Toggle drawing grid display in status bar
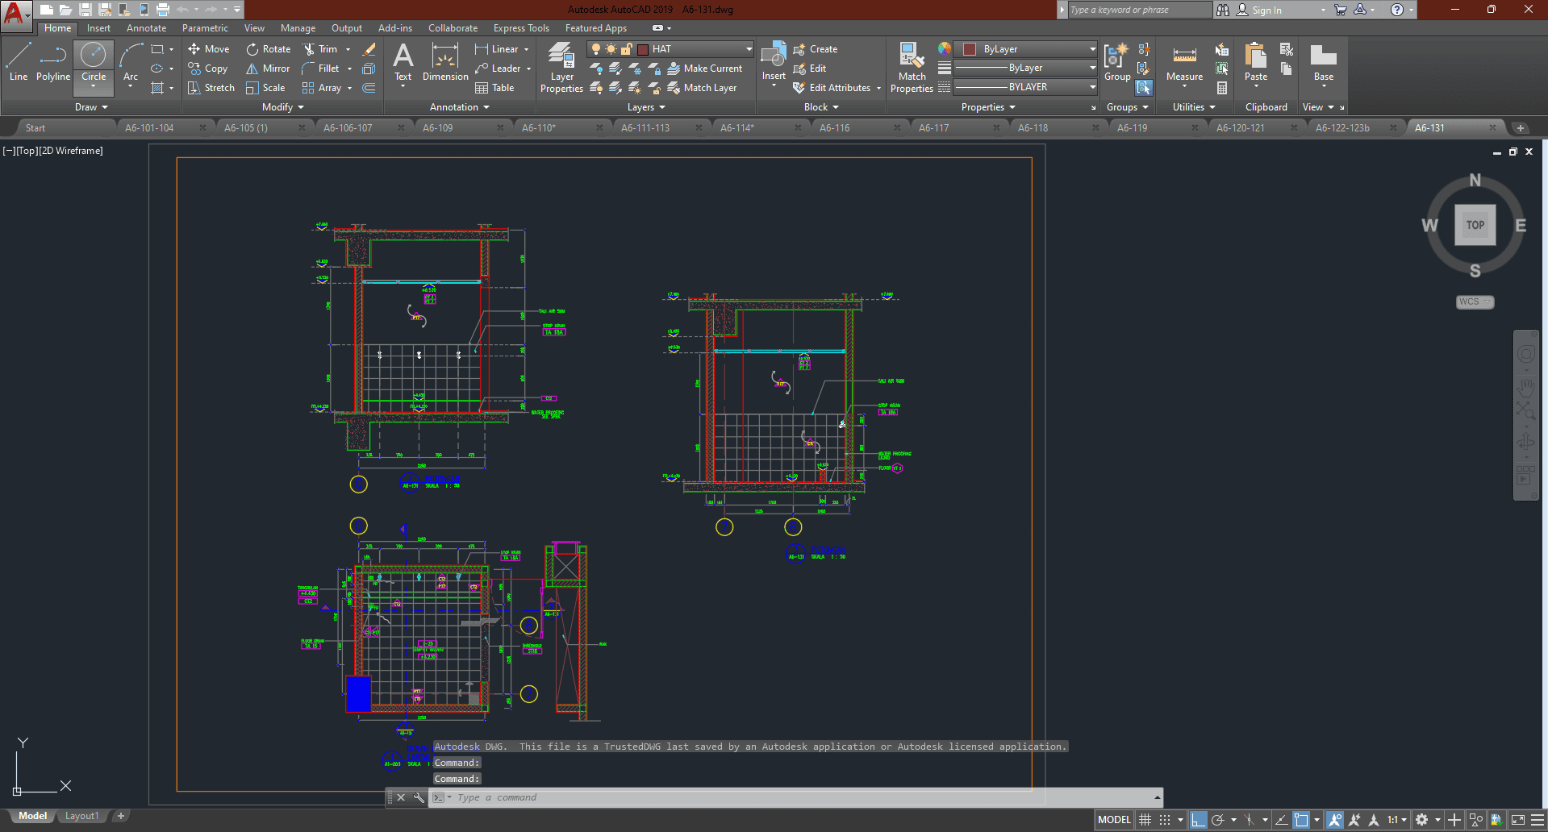Screen dimensions: 1548x832 [x=1145, y=820]
